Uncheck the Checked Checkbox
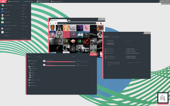The width and height of the screenshot is (170, 106). pyautogui.click(x=105, y=51)
